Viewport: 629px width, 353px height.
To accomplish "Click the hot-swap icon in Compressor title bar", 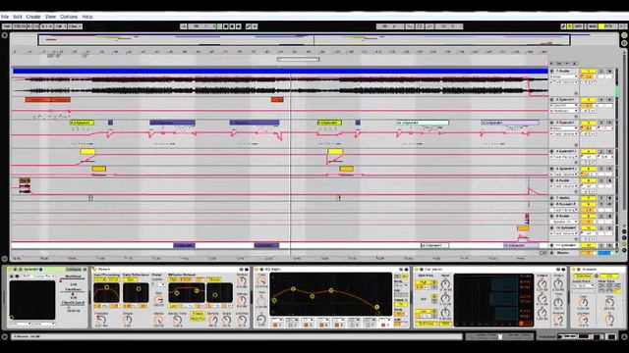I will click(x=558, y=270).
